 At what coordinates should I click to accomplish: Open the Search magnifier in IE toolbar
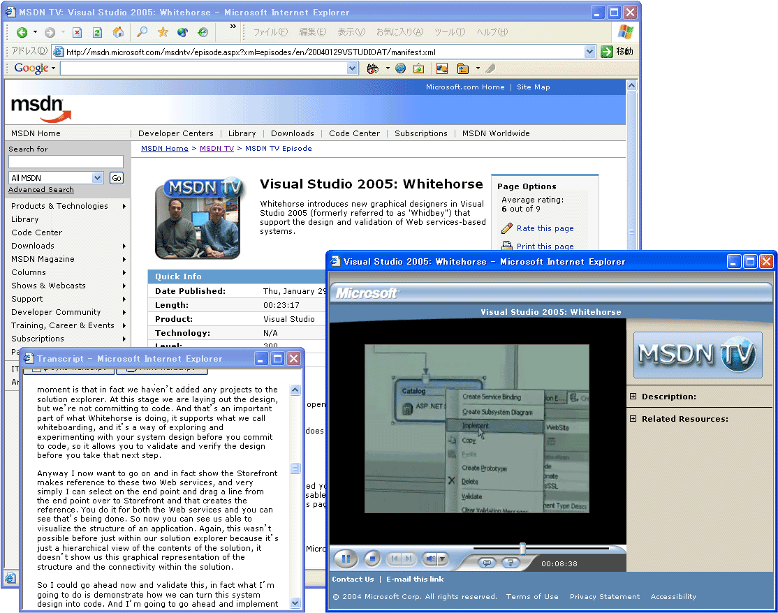click(x=142, y=32)
